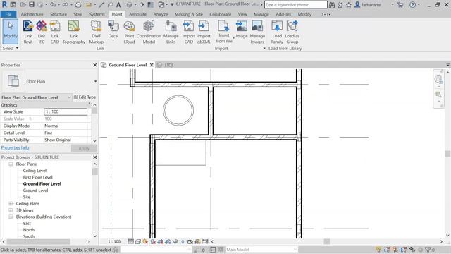This screenshot has width=451, height=254.
Task: Select the Modify tool
Action: [x=11, y=31]
